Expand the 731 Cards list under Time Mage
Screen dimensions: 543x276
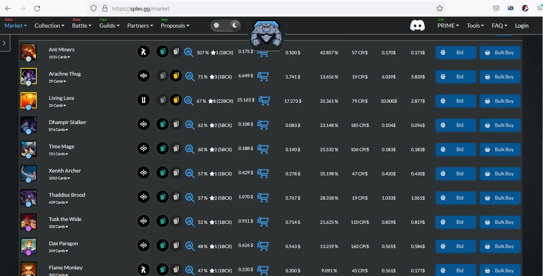59,154
